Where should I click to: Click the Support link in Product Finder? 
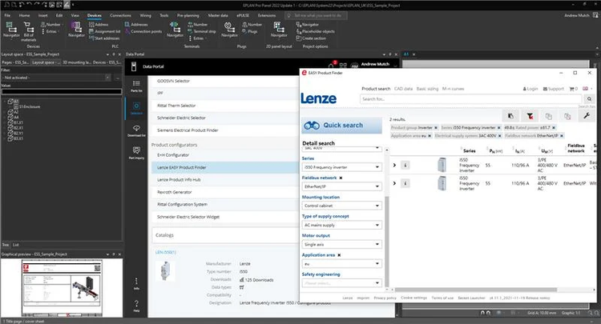point(554,89)
